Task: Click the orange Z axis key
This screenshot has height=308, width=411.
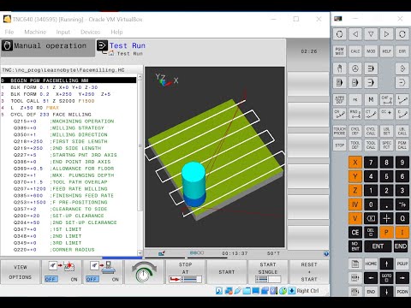Action: (x=355, y=190)
